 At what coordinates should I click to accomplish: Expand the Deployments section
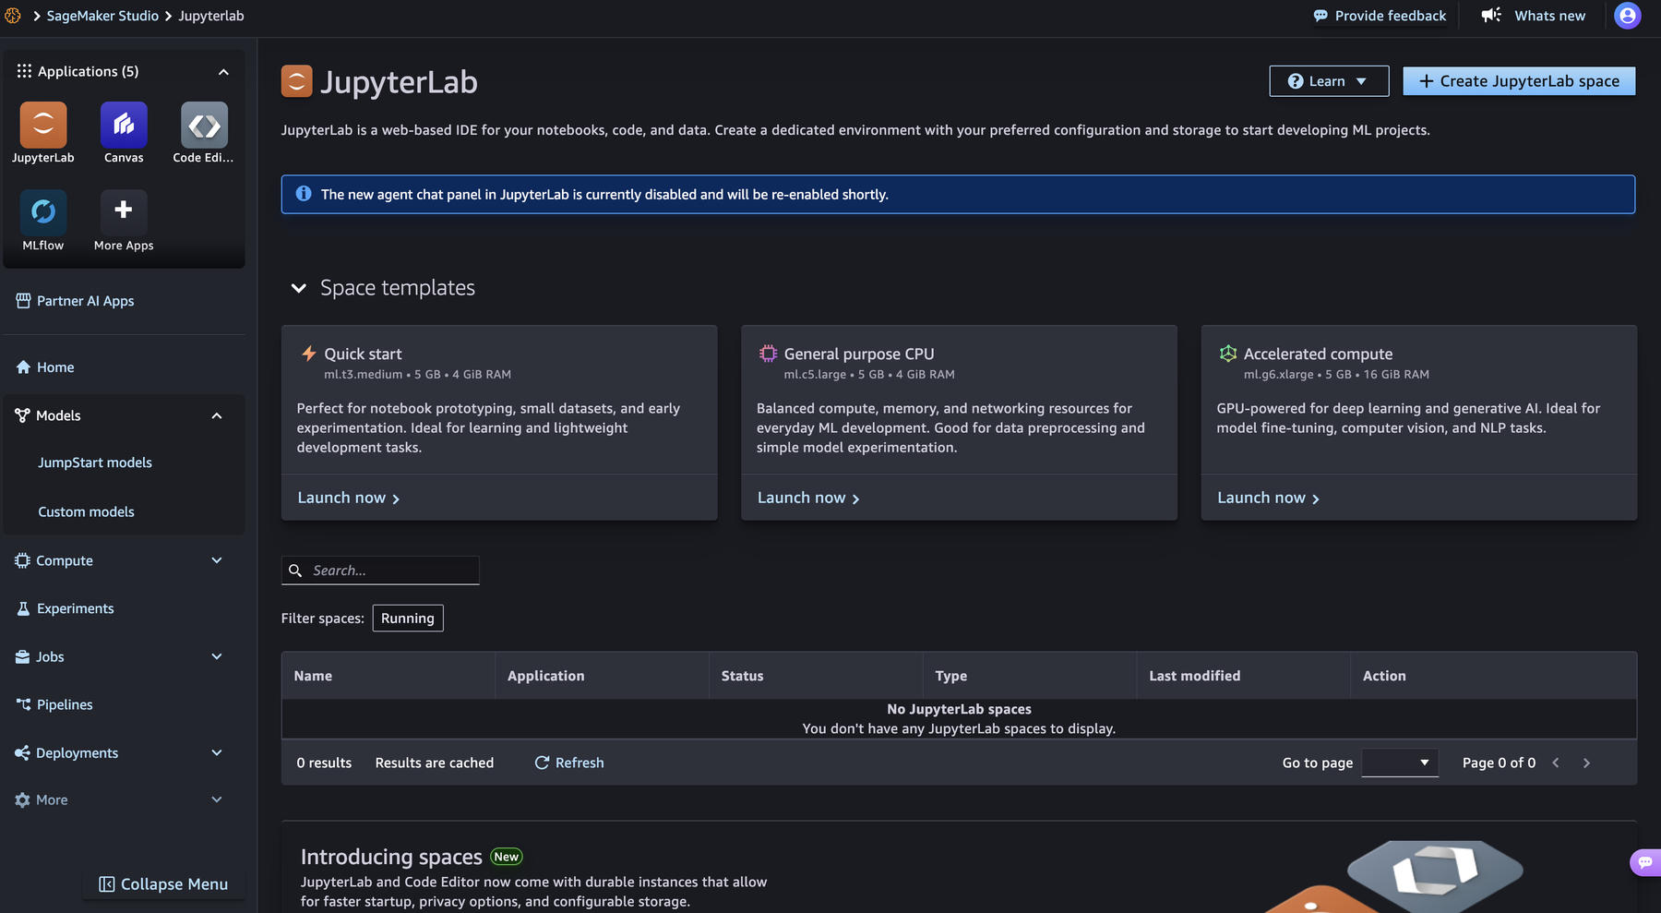coord(217,752)
